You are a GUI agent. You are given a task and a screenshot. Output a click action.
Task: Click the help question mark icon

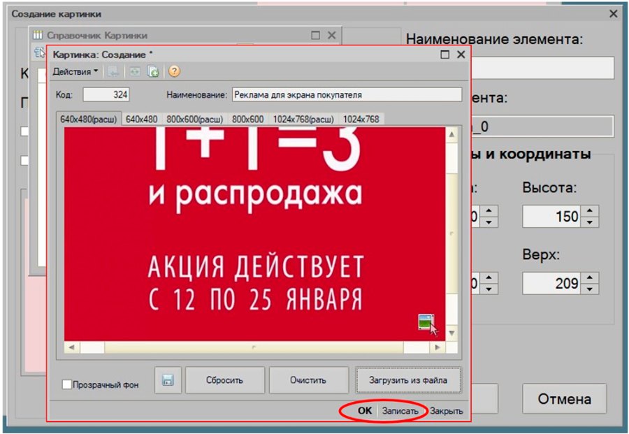point(174,71)
